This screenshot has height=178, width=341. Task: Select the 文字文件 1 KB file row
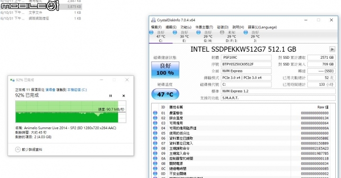pyautogui.click(x=41, y=13)
